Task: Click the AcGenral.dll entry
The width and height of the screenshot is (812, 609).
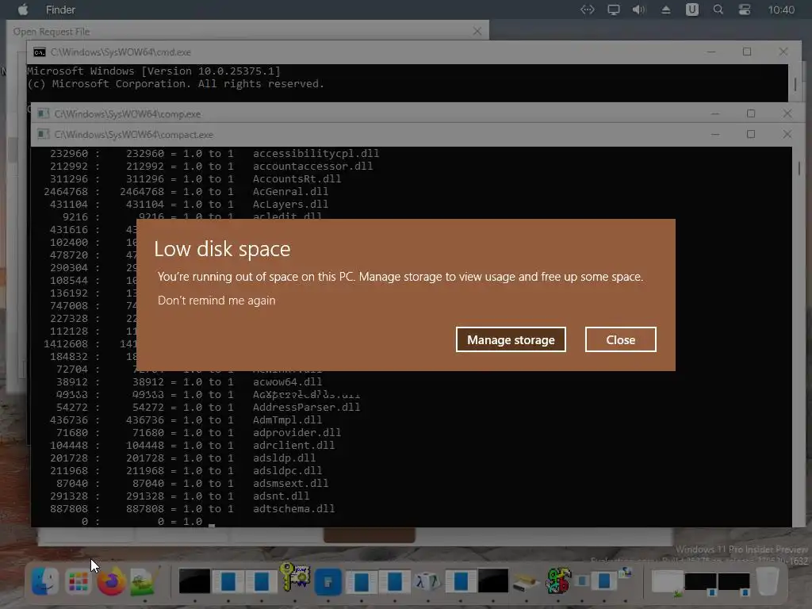Action: point(290,192)
